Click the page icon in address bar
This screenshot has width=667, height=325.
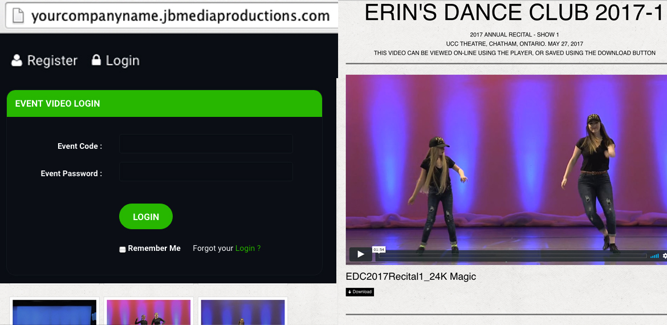[18, 15]
